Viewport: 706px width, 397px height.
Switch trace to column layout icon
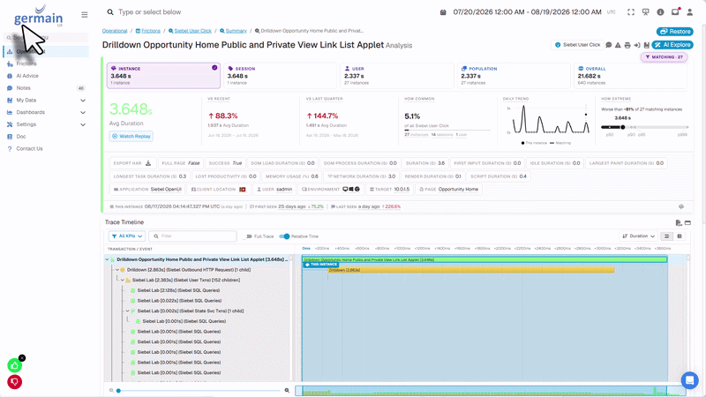pyautogui.click(x=680, y=236)
